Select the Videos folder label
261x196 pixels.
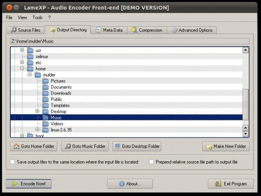pyautogui.click(x=57, y=124)
